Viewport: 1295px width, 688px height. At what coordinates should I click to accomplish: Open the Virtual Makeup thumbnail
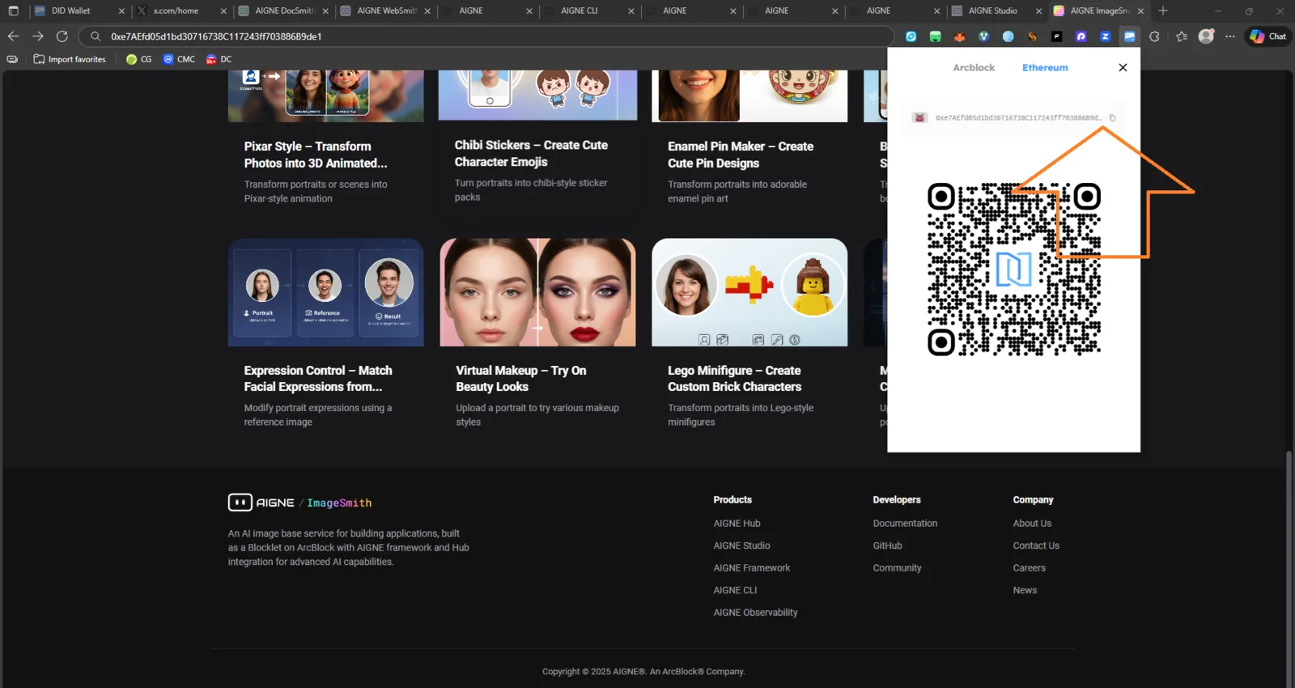[x=538, y=292]
